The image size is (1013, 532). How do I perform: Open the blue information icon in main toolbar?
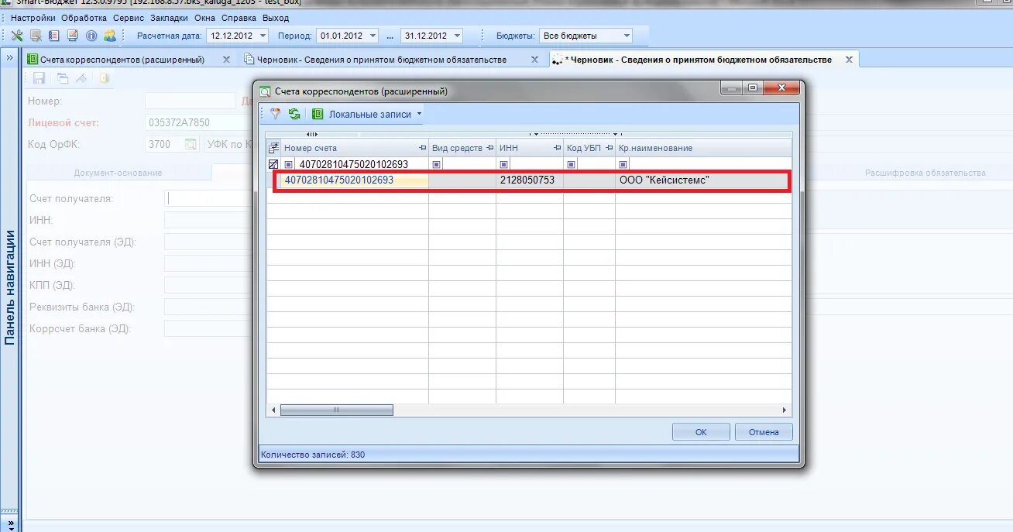(91, 36)
